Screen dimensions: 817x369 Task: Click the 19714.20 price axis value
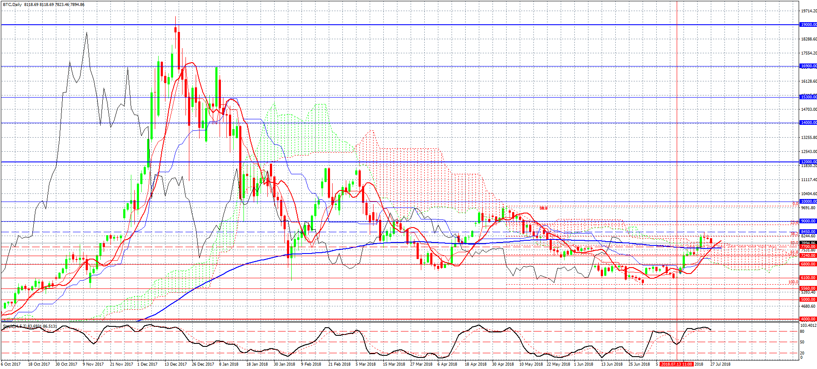coord(809,11)
